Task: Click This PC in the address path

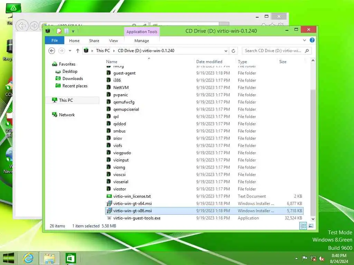Action: point(103,51)
